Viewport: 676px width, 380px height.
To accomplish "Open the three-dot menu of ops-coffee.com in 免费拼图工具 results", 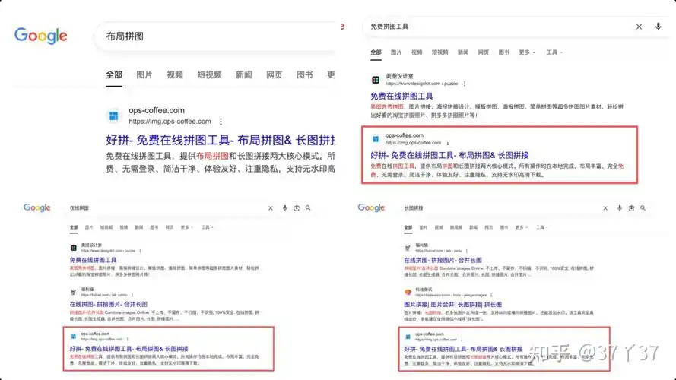I will point(448,143).
